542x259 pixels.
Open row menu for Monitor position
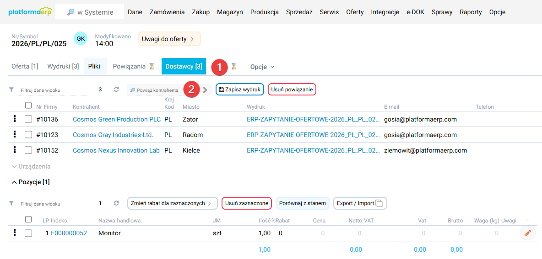(x=15, y=233)
